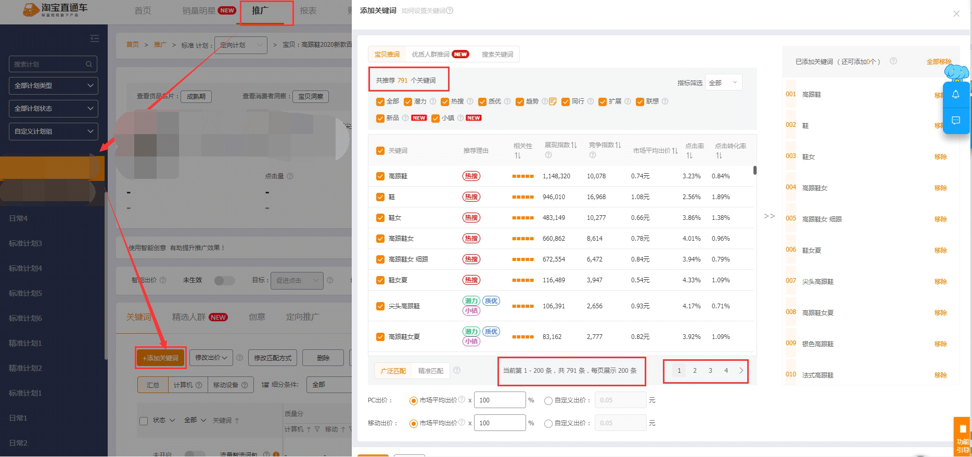The height and width of the screenshot is (457, 972).
Task: Switch to the 搜索关键词 tab
Action: click(x=497, y=55)
